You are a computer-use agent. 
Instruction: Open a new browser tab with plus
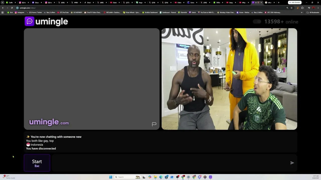279,2
